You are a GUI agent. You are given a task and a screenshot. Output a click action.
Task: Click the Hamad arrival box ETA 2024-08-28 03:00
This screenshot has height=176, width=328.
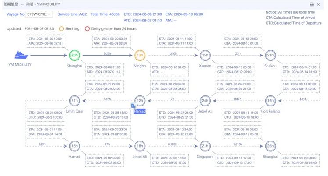point(169,87)
